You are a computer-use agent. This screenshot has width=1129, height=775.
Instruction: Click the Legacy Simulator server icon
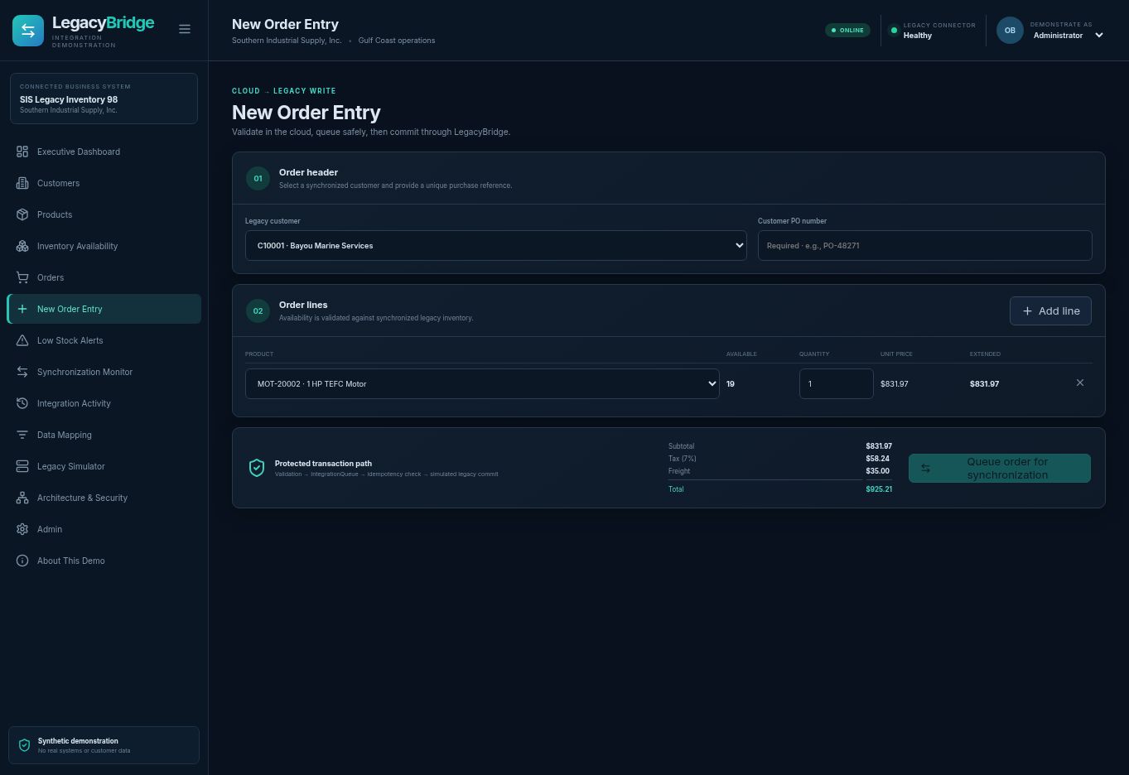(x=22, y=466)
